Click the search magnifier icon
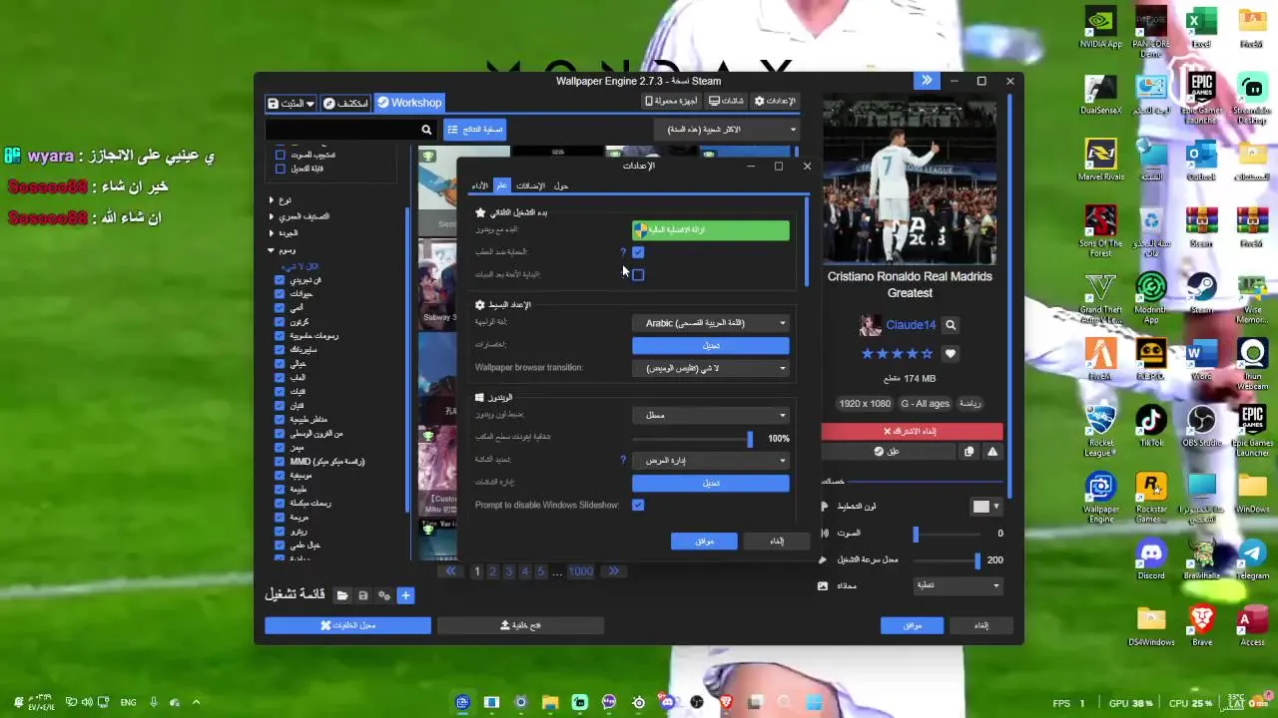The image size is (1278, 718). [x=426, y=130]
